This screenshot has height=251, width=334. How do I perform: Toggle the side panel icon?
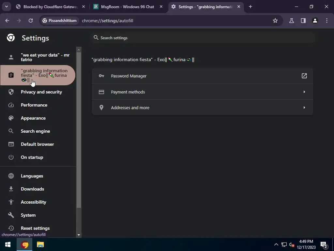pyautogui.click(x=303, y=21)
